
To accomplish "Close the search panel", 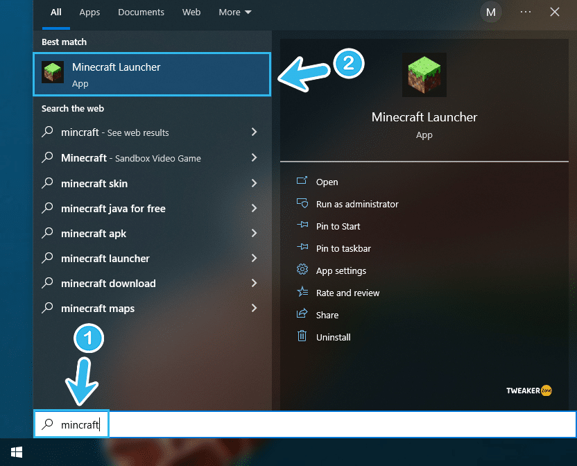I will 555,12.
